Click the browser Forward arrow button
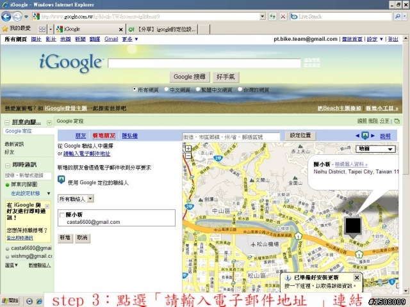Screen dimensions: 410x307 pyautogui.click(x=17, y=17)
